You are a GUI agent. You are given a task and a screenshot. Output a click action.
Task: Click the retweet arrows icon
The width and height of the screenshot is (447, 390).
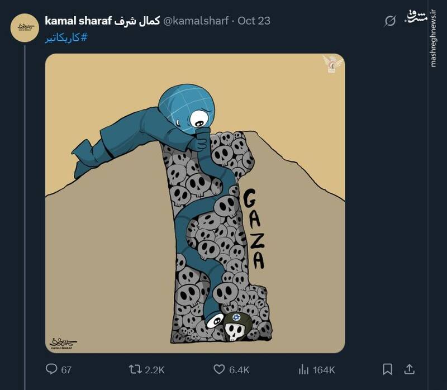coord(136,369)
